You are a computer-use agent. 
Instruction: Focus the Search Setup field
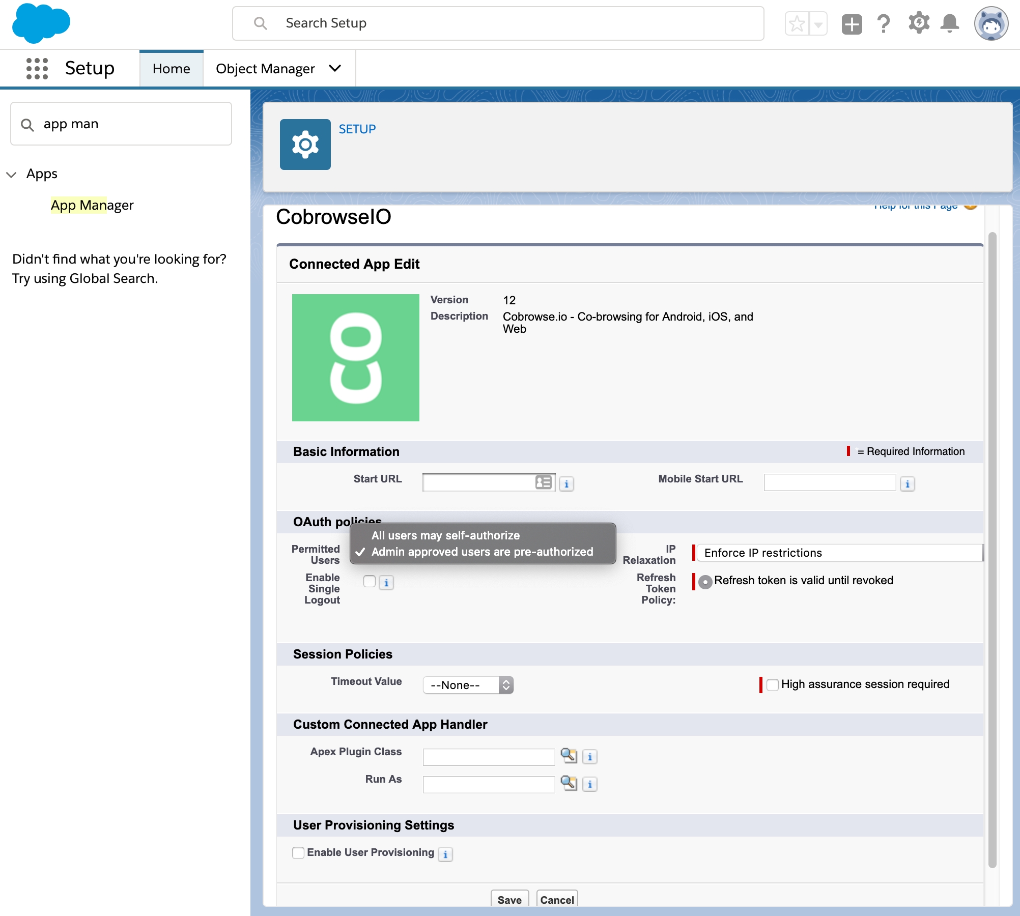point(498,23)
